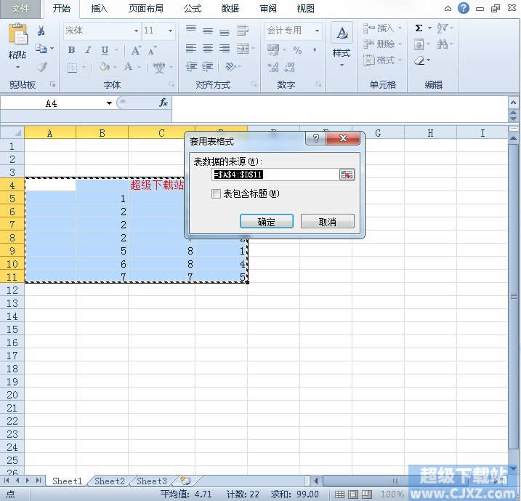Open the Format cells dropdown
Image resolution: width=521 pixels, height=501 pixels.
pyautogui.click(x=400, y=60)
